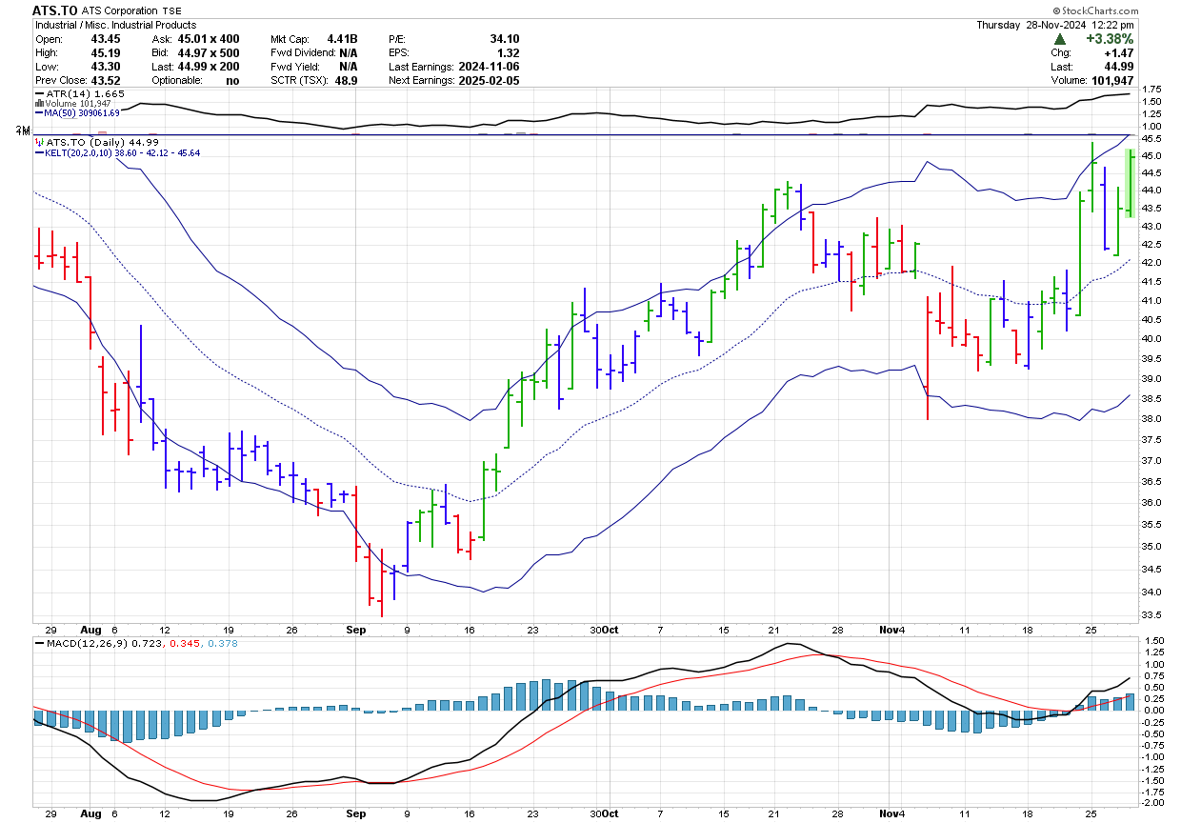
Task: Click the Low price 43.30
Action: click(105, 67)
